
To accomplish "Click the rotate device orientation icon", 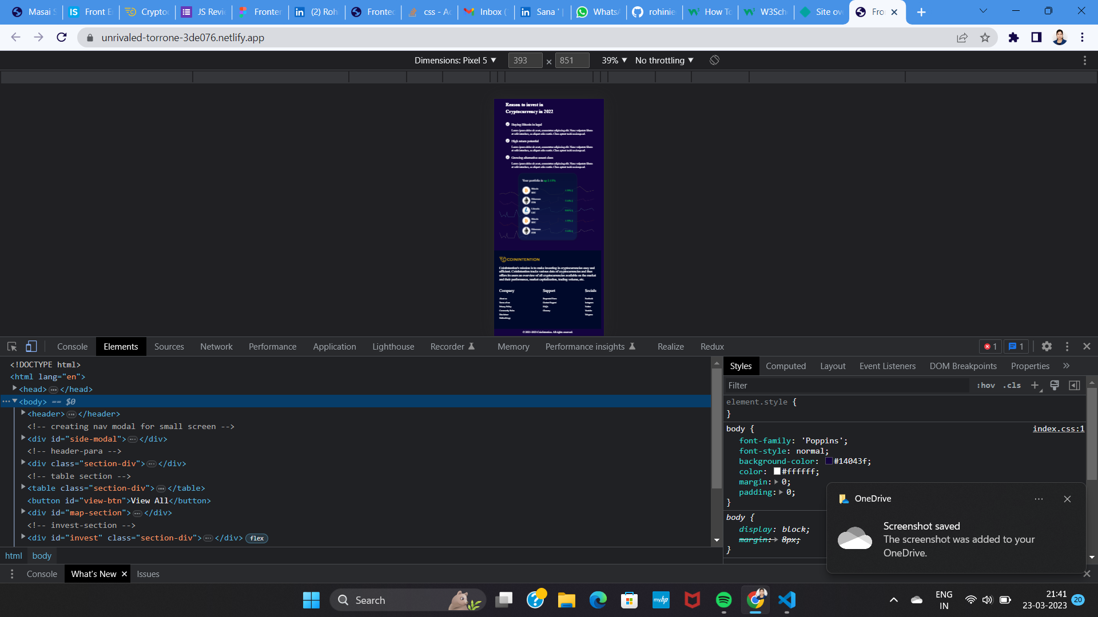I will (714, 60).
